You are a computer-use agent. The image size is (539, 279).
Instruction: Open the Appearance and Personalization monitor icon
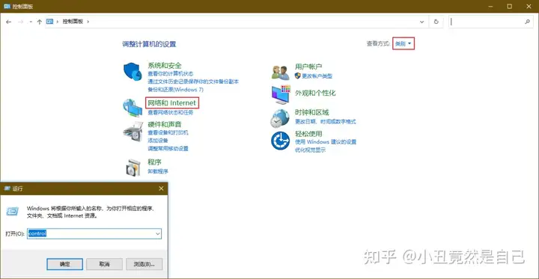(x=281, y=94)
